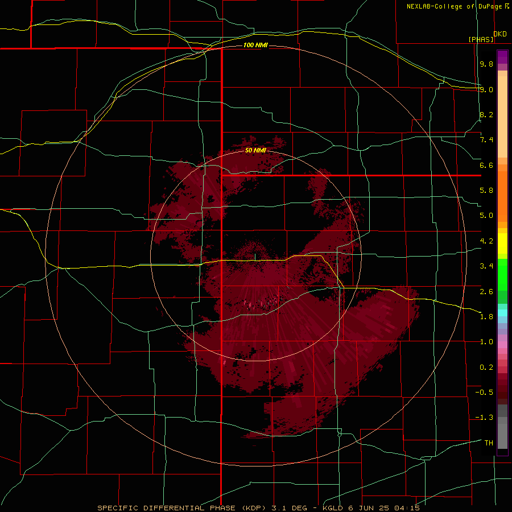Click the 5.8 scale value
This screenshot has width=512, height=512.
click(486, 190)
